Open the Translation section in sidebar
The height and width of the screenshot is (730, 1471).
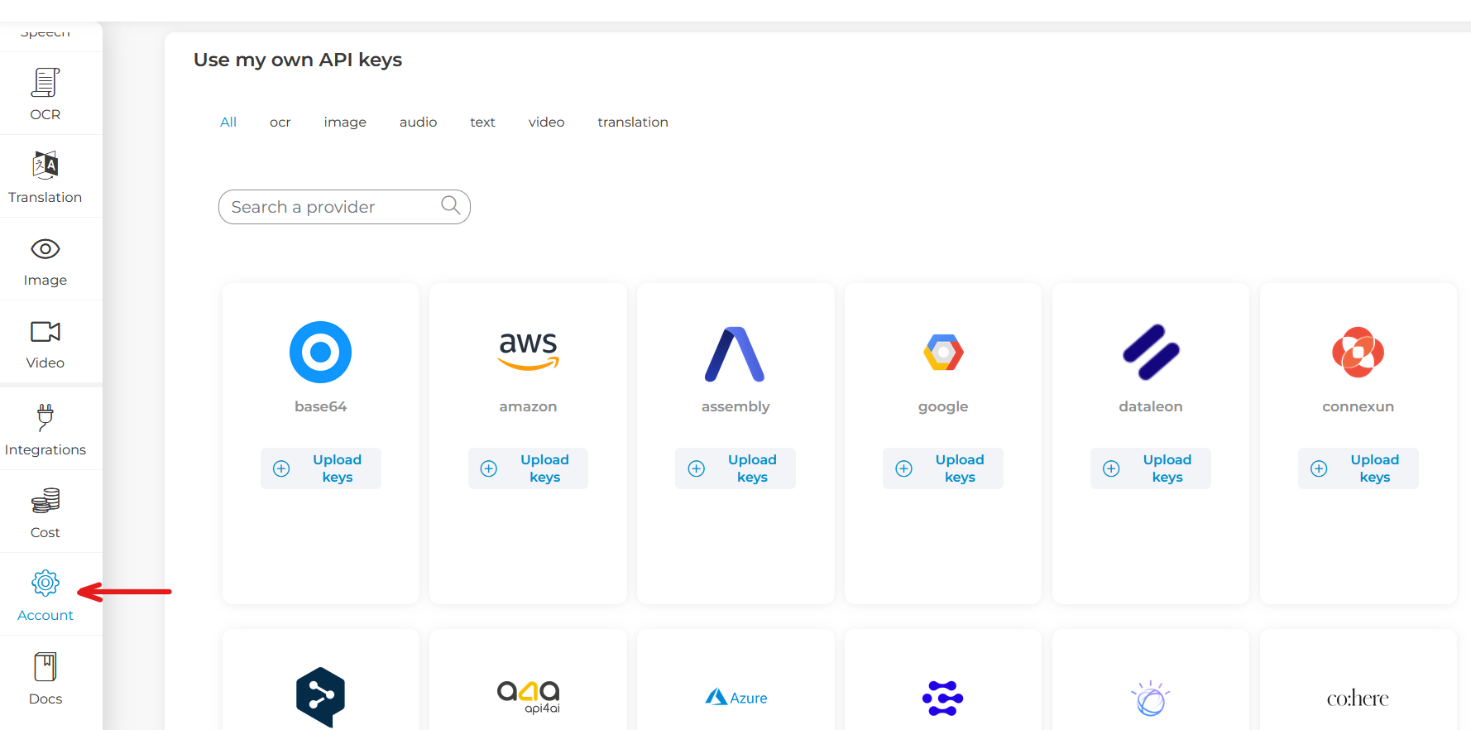[46, 177]
